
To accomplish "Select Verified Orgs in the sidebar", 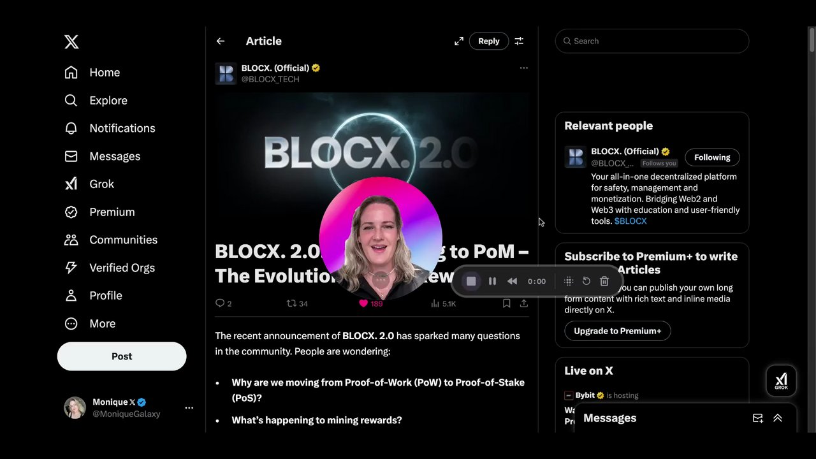I will click(110, 268).
